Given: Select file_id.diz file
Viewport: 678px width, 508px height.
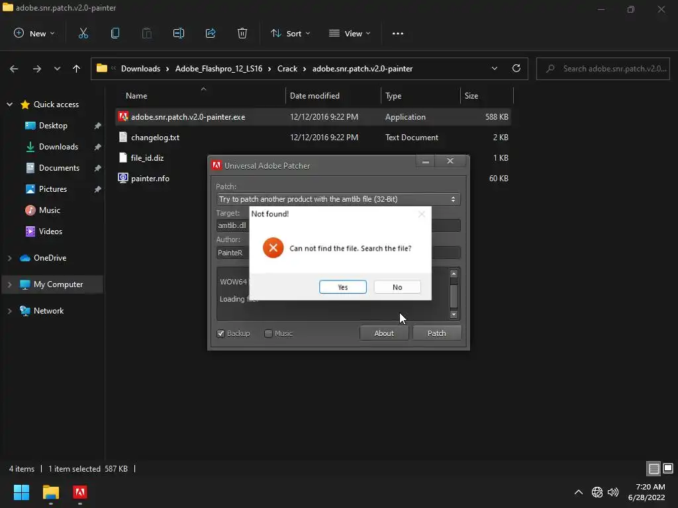Looking at the screenshot, I should click(x=147, y=157).
